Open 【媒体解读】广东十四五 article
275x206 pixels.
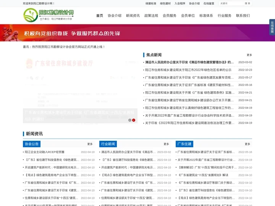pyautogui.click(x=207, y=167)
